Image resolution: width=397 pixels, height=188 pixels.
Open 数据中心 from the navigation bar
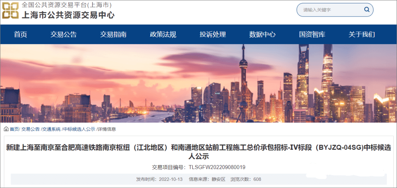click(262, 35)
